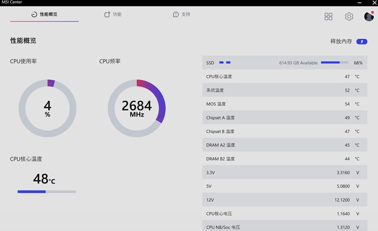Click the 性能概览 tab gauge icon
378x231 pixels.
[x=34, y=15]
